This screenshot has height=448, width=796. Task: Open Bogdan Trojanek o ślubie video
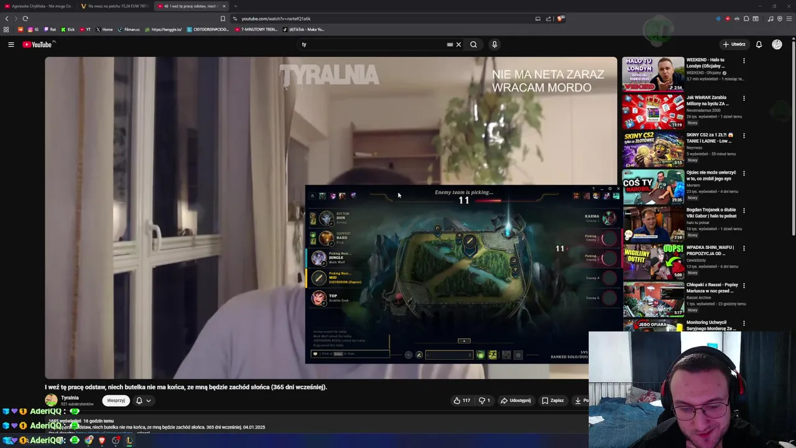(x=653, y=224)
